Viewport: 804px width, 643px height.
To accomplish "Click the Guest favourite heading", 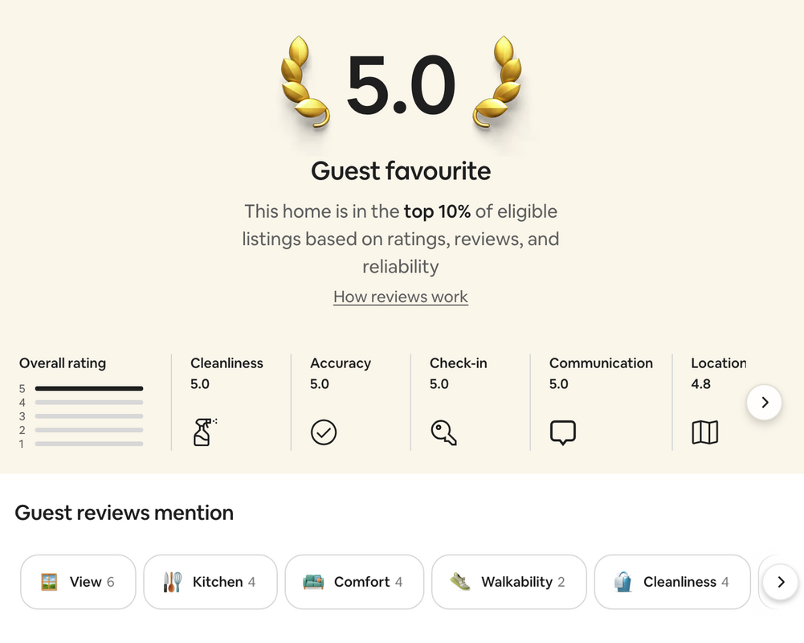I will click(401, 171).
